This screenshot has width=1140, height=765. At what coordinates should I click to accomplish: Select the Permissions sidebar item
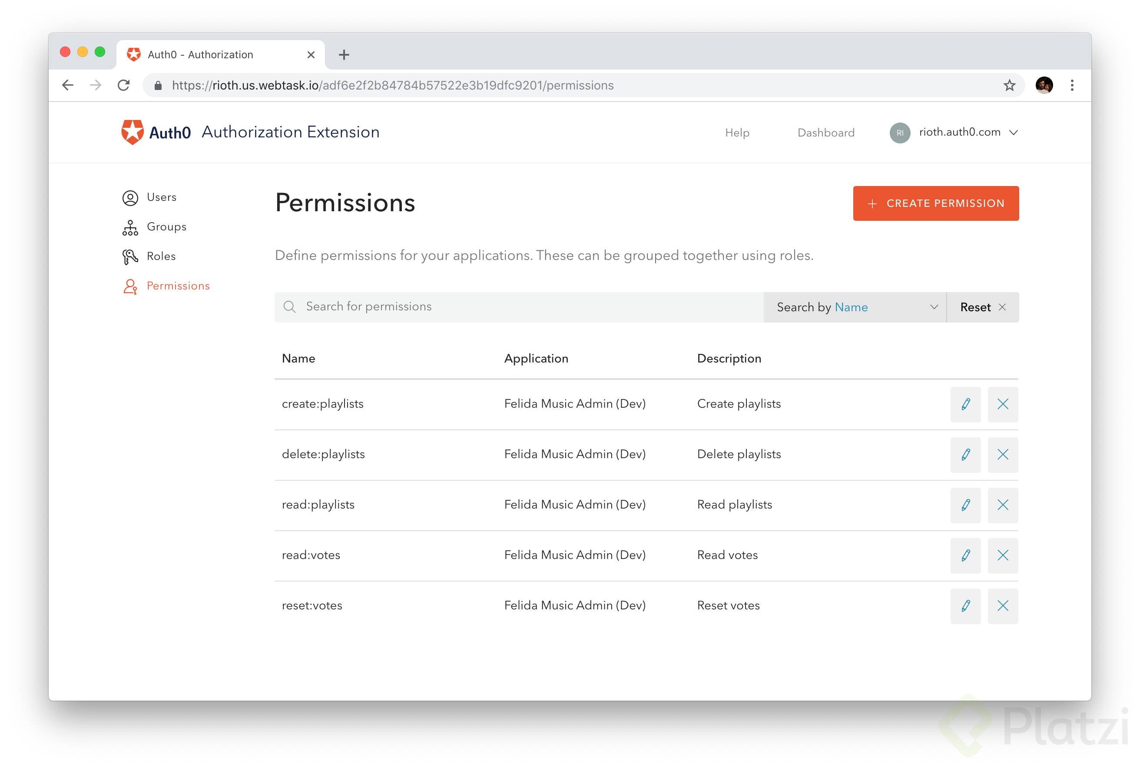[x=178, y=286]
